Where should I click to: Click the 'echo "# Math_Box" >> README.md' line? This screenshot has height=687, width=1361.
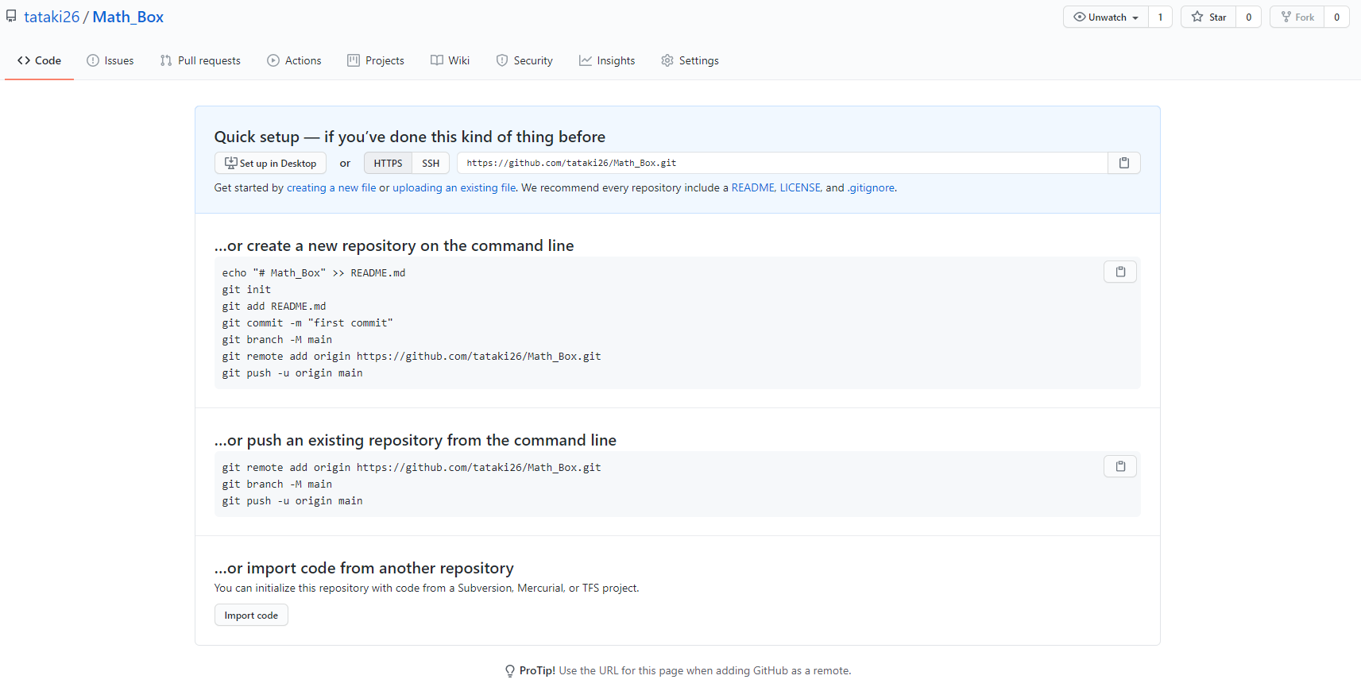click(x=314, y=273)
